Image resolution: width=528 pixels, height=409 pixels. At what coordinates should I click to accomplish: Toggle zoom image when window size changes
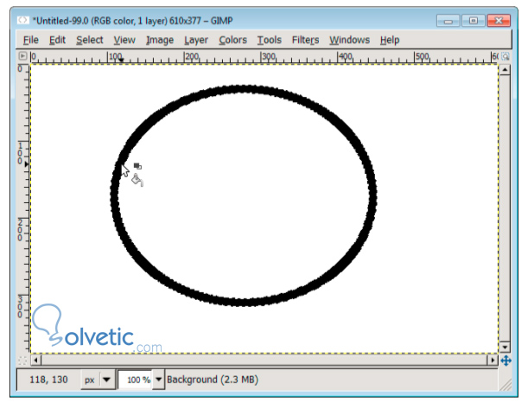tap(506, 56)
